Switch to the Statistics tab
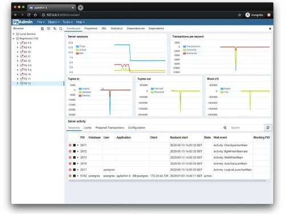The height and width of the screenshot is (214, 285). [x=117, y=29]
